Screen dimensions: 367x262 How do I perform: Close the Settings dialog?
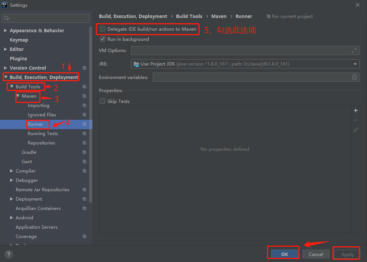tap(357, 5)
